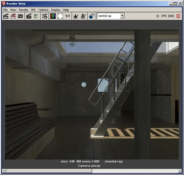Open the render diagnostics info icon
Viewport: 184px width, 175px height.
(x=92, y=16)
